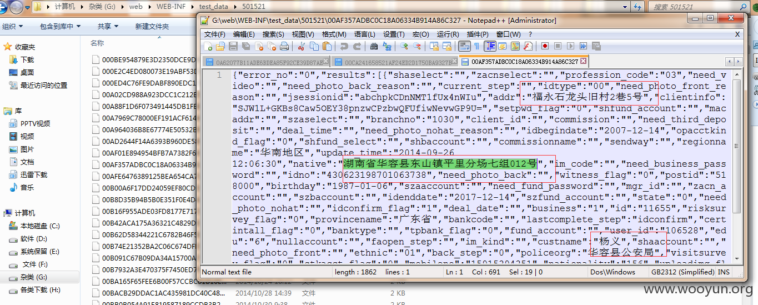This screenshot has height=305, width=758.
Task: Toggle the Word Wrap toolbar button
Action: pyautogui.click(x=464, y=46)
